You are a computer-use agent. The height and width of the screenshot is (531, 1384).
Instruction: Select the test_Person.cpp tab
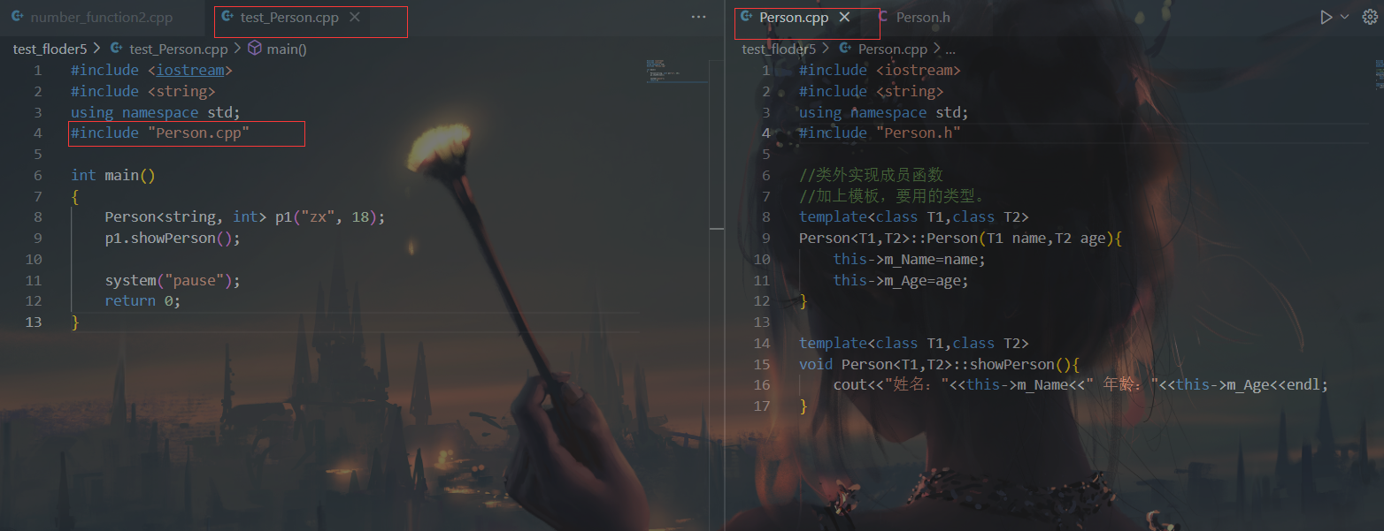[x=289, y=18]
